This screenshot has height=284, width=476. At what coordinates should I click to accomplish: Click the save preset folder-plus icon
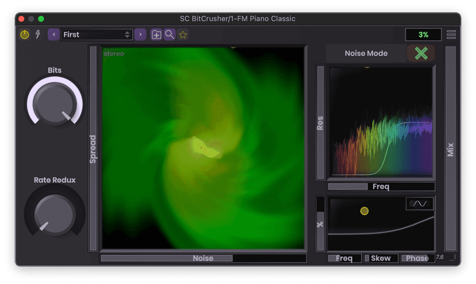pyautogui.click(x=156, y=34)
